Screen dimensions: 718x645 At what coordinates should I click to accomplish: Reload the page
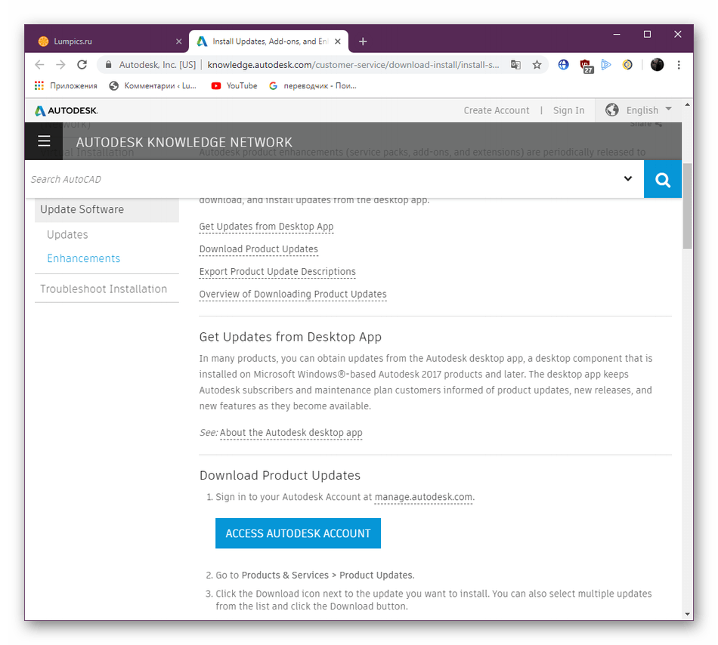(x=82, y=65)
